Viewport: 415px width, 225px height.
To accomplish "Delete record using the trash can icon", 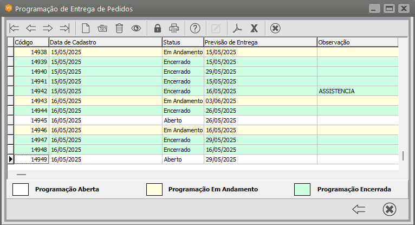I will click(x=119, y=28).
